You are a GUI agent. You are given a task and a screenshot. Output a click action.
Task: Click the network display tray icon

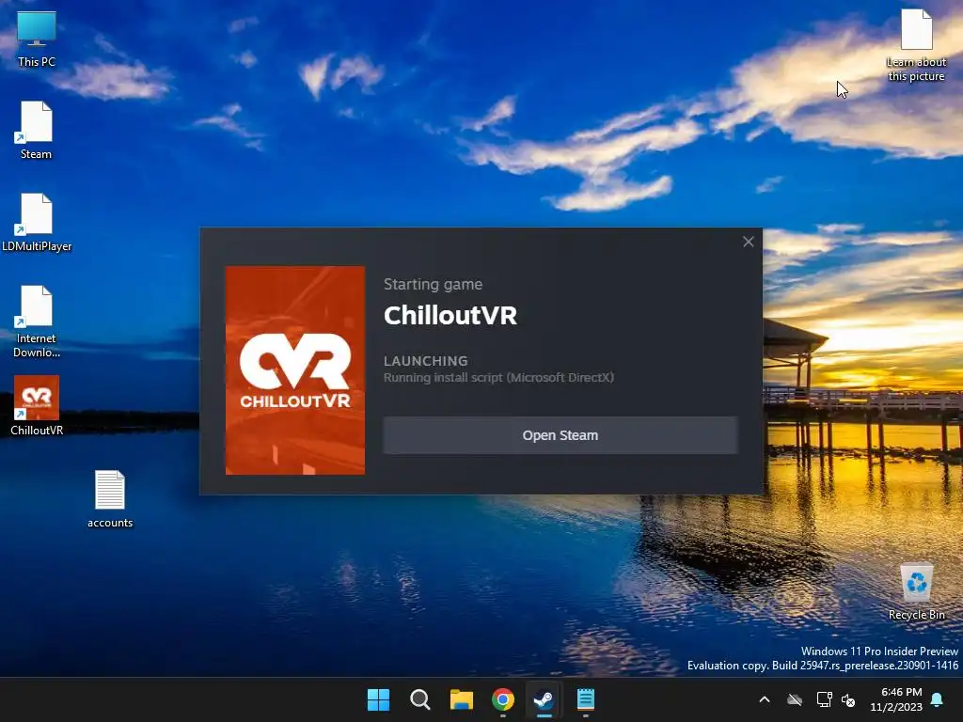click(824, 699)
